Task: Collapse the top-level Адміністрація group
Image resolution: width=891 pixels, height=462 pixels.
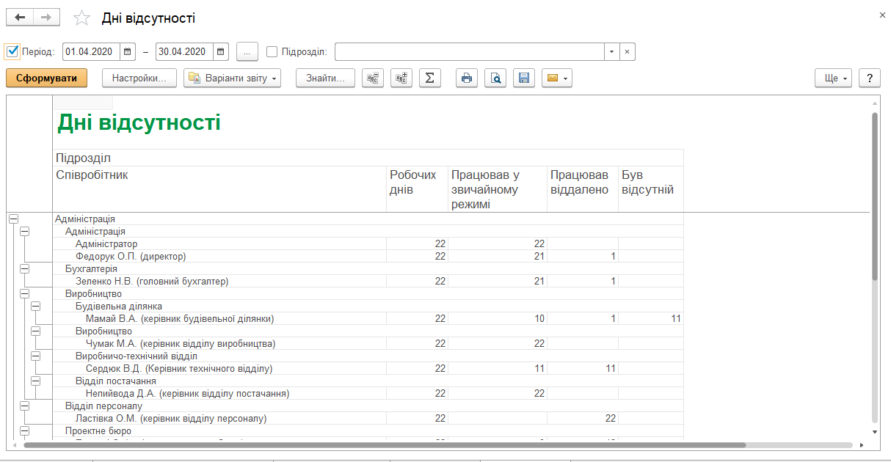Action: (x=12, y=219)
